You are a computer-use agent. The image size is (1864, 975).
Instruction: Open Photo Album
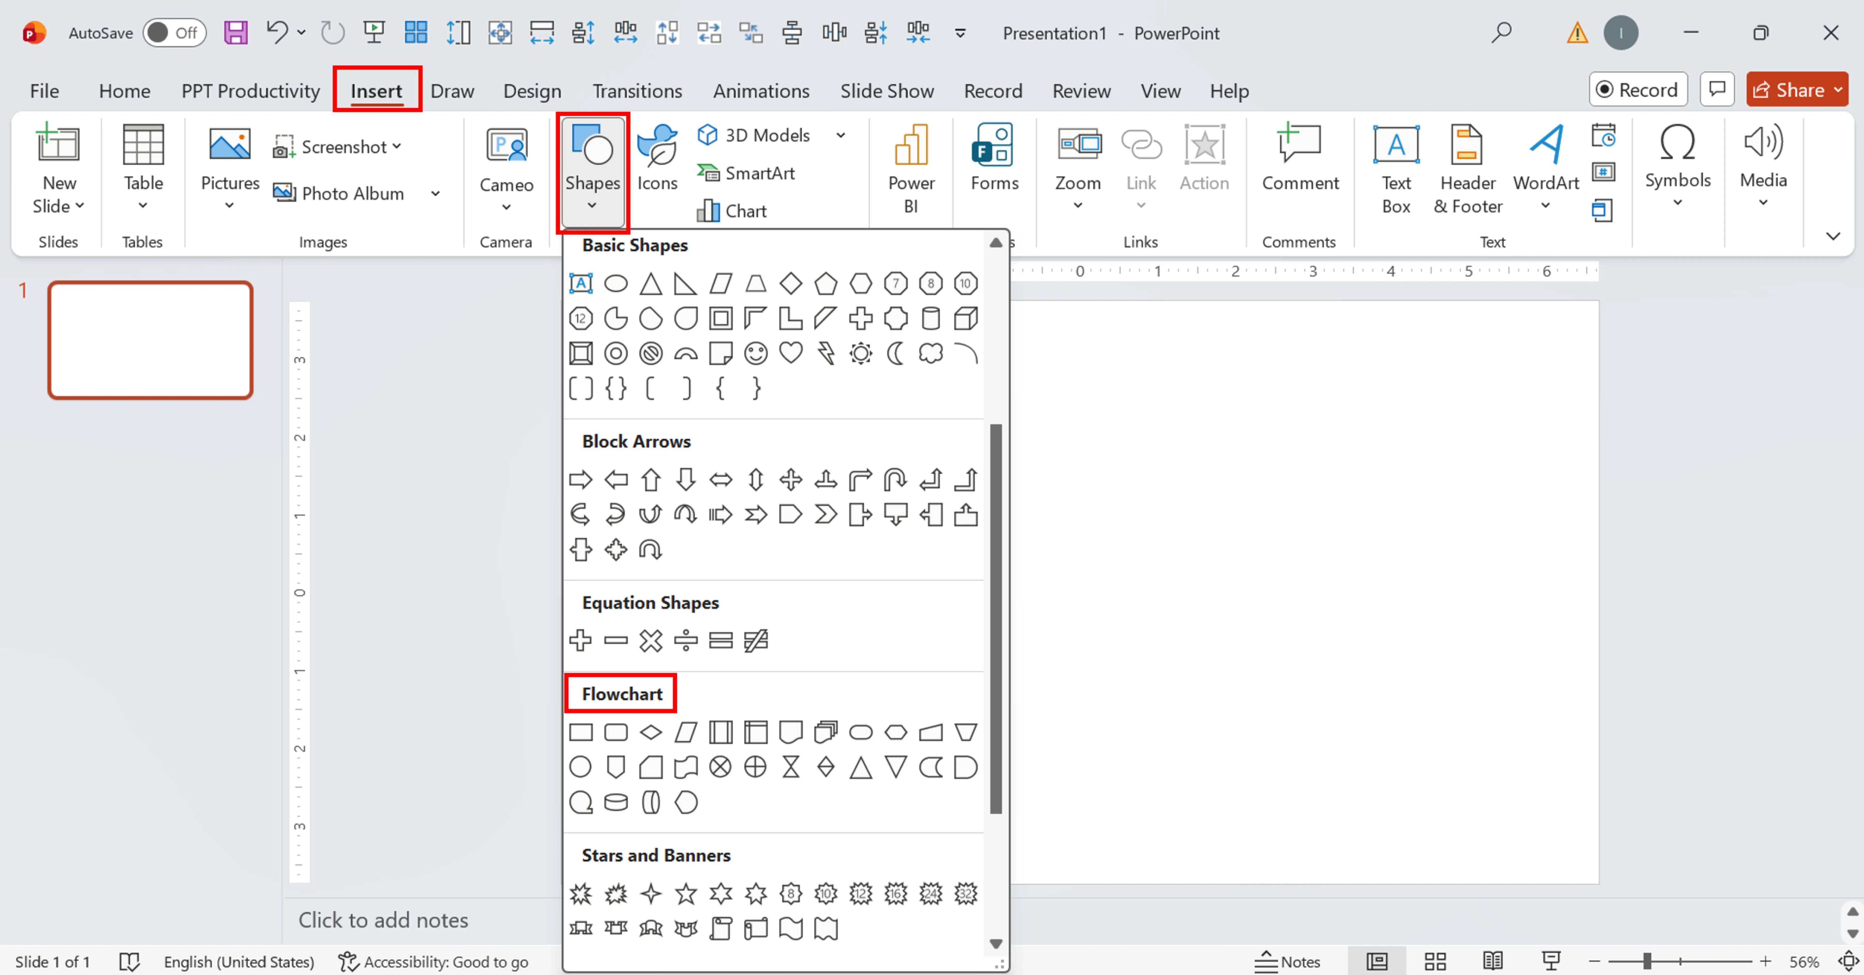(x=339, y=193)
